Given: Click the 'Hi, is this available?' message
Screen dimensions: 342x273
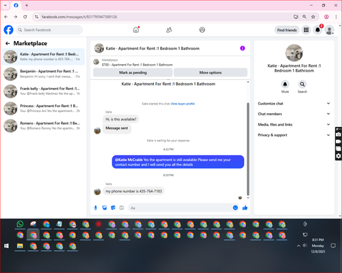Looking at the screenshot, I should [x=121, y=119].
